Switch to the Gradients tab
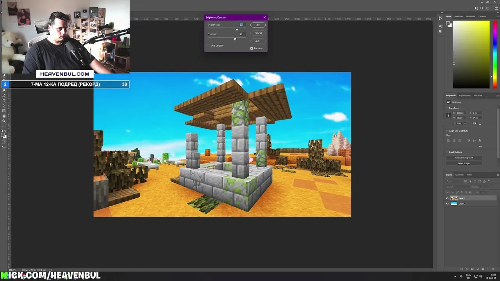500x281 pixels. pyautogui.click(x=471, y=16)
